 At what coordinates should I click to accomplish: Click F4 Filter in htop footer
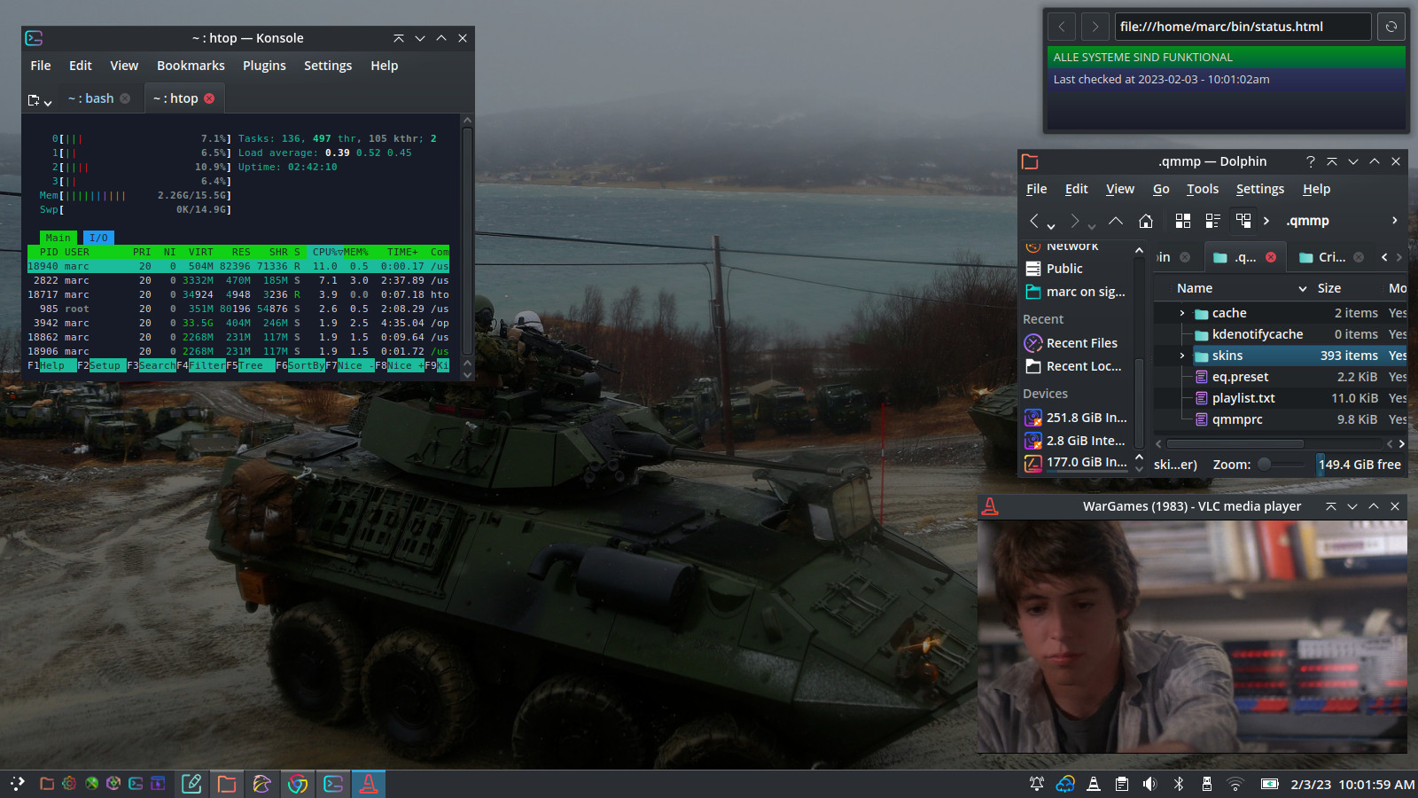pyautogui.click(x=200, y=365)
